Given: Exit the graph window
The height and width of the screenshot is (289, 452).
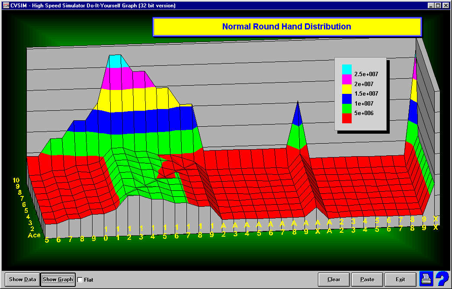Looking at the screenshot, I should click(x=401, y=279).
